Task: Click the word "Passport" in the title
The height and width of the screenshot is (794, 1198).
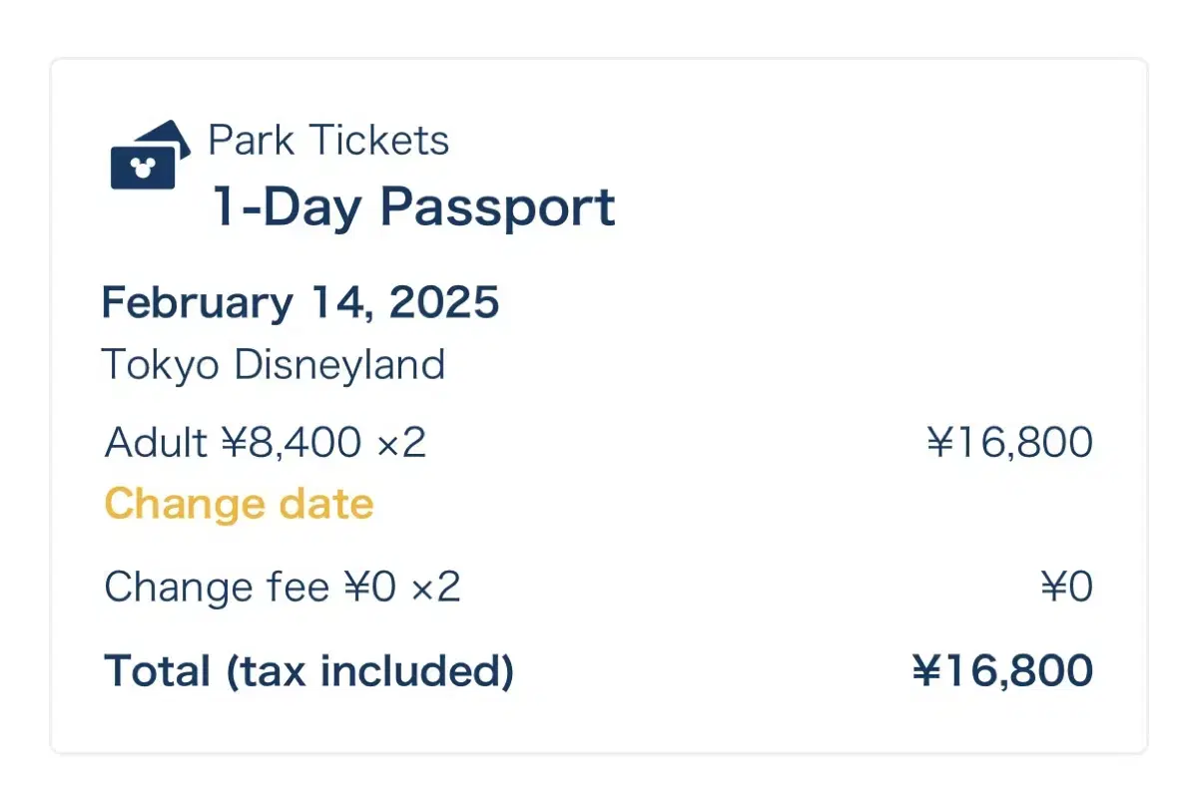Action: (x=497, y=207)
